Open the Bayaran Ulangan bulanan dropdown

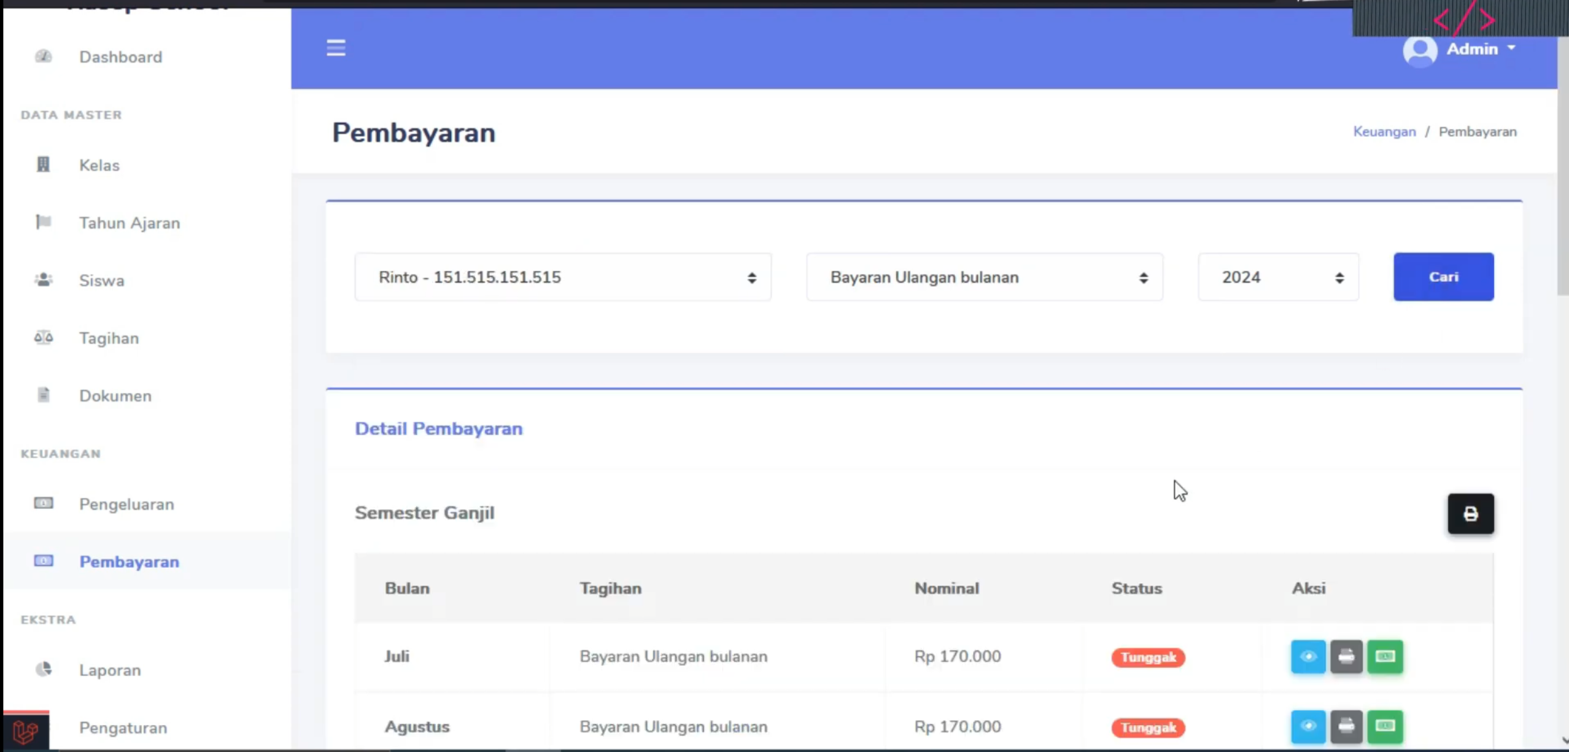(985, 277)
